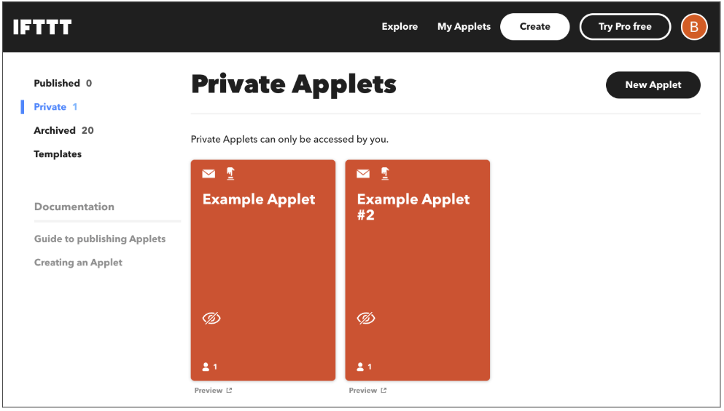The width and height of the screenshot is (724, 411).
Task: Open the Explore menu item
Action: pos(400,27)
